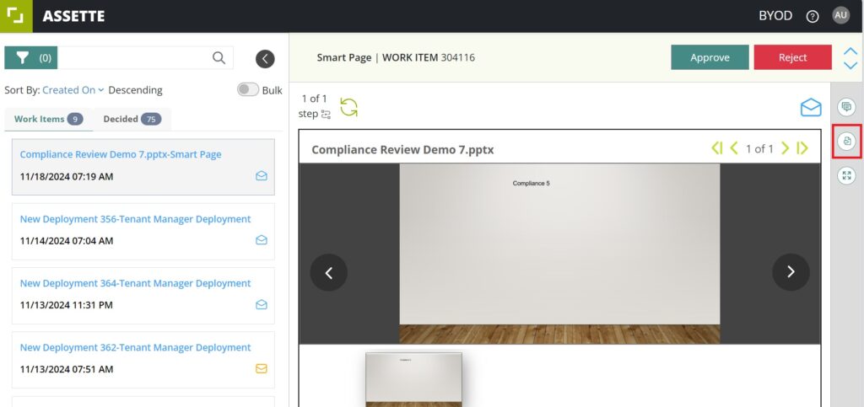Open the AU user avatar menu
This screenshot has height=407, width=864.
pos(841,15)
